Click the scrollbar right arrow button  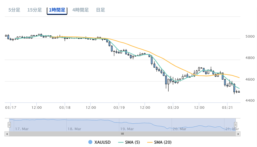click(x=238, y=134)
